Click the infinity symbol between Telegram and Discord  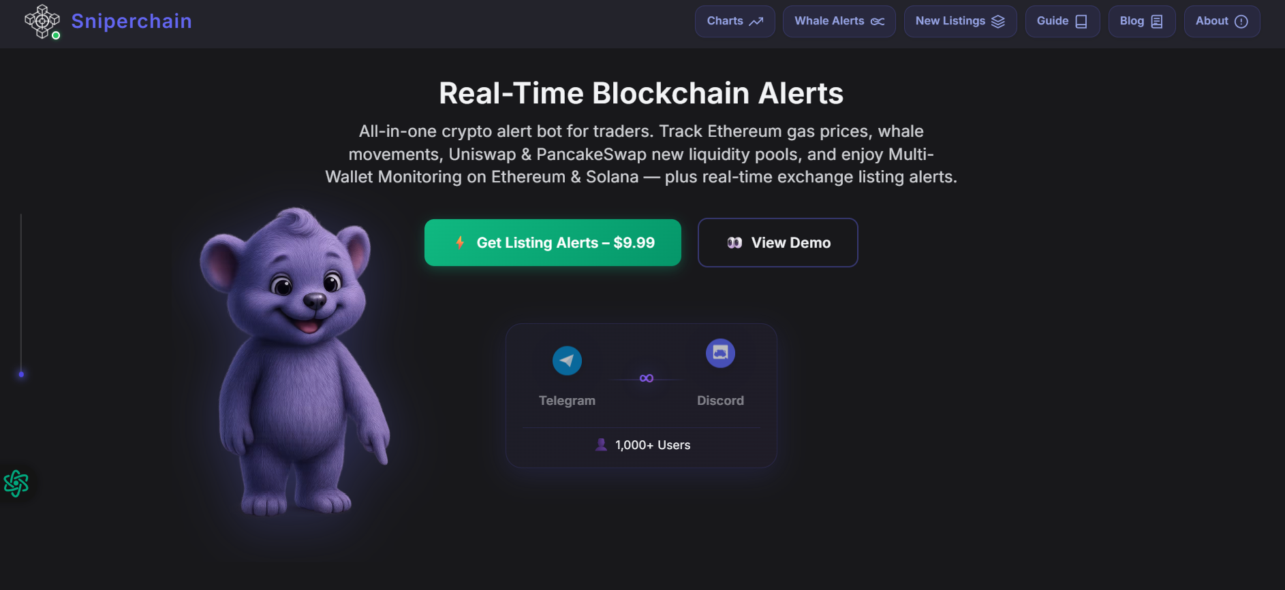(x=645, y=378)
